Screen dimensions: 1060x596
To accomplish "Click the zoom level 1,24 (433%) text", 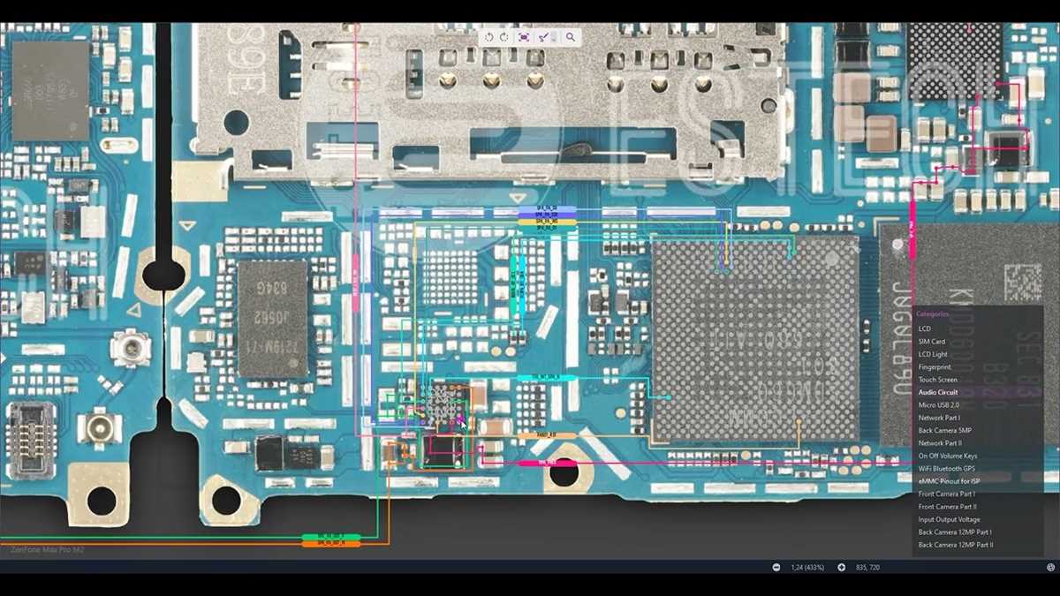I will (808, 567).
